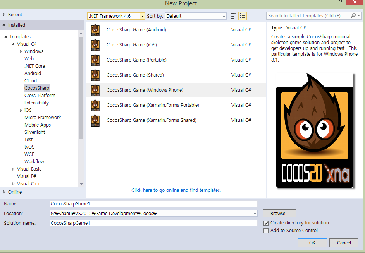Viewport: 365px width, 253px height.
Task: Switch to medium icons list view
Action: pyautogui.click(x=242, y=16)
